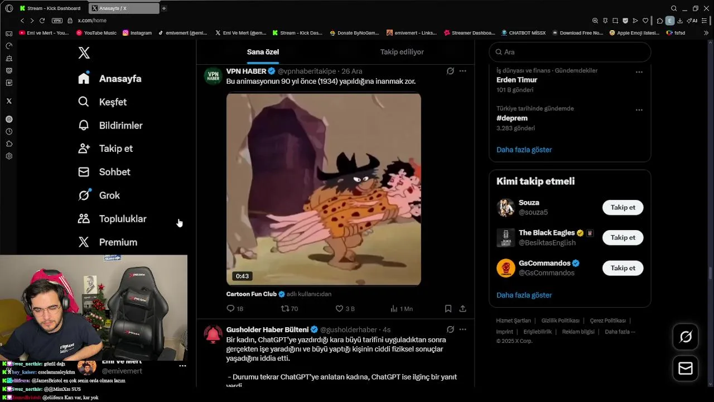Open VPN HABER profile avatar
The image size is (714, 402).
coord(213,76)
